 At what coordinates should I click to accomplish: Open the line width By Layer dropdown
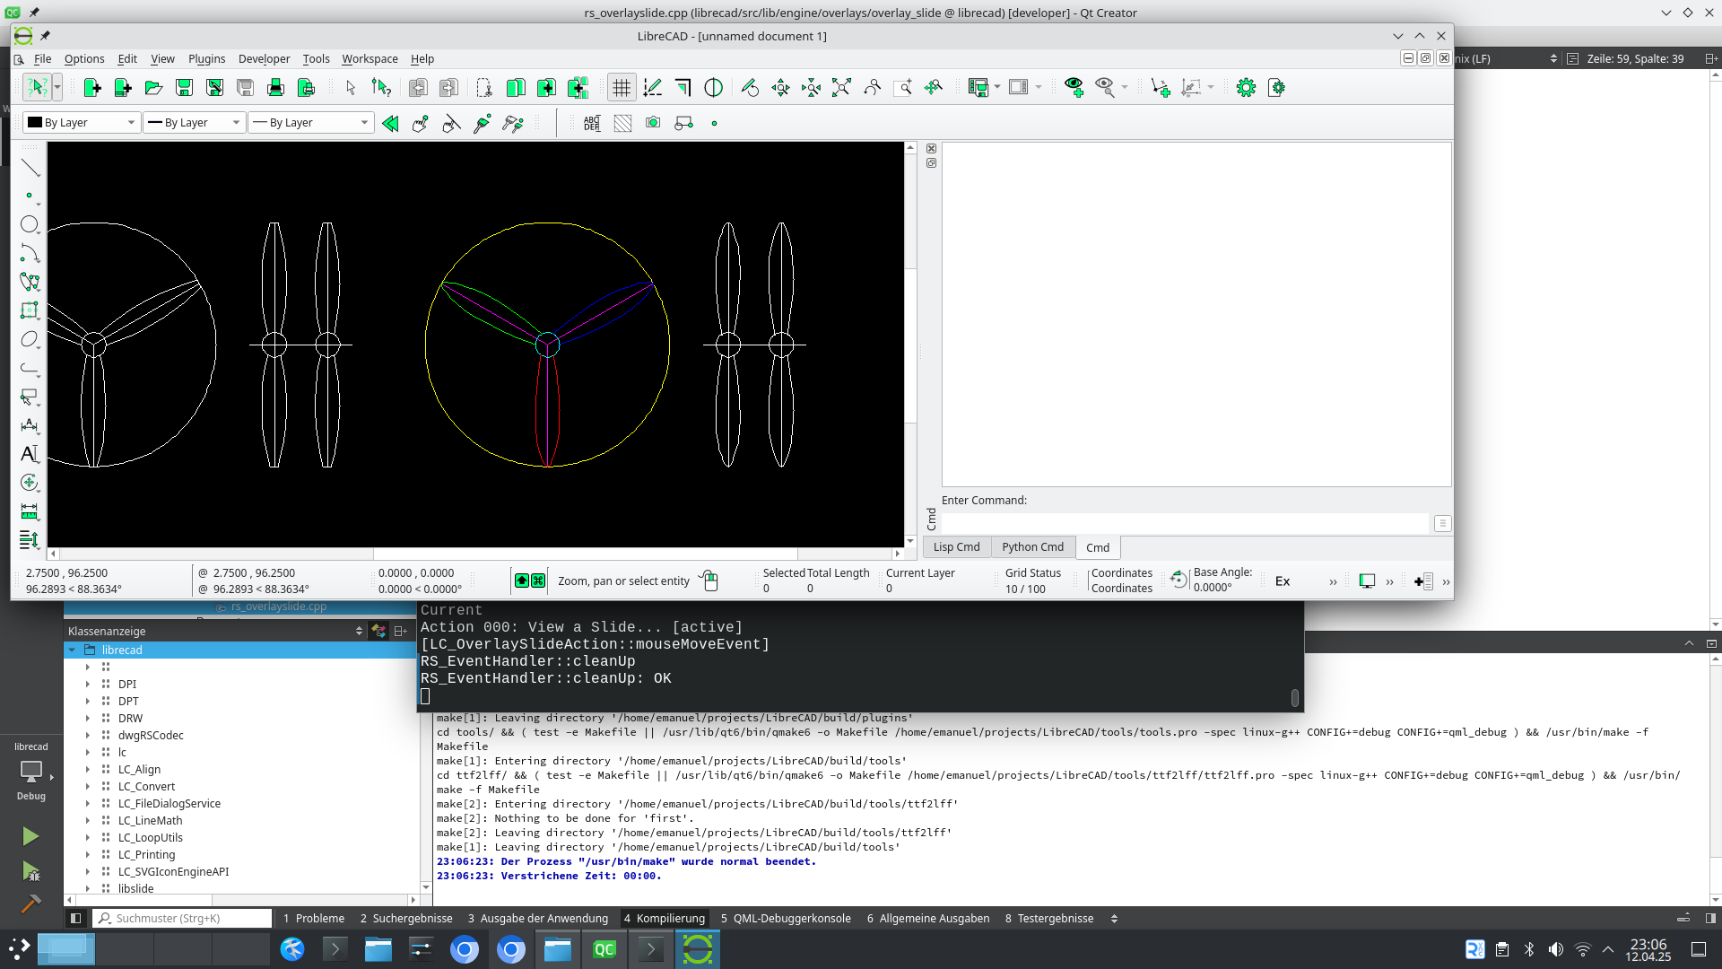point(194,123)
